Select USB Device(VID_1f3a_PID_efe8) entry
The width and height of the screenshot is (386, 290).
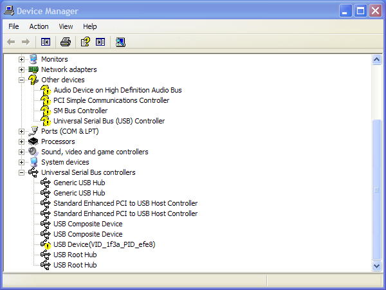click(104, 245)
